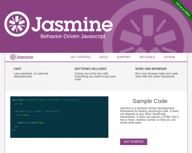Click the Sample Code heading

coord(150,101)
